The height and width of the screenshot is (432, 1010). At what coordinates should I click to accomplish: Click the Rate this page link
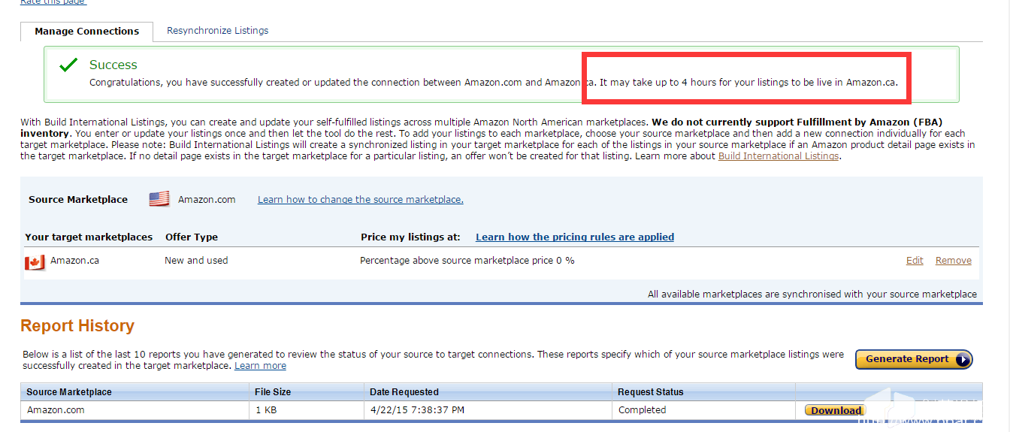coord(53,2)
